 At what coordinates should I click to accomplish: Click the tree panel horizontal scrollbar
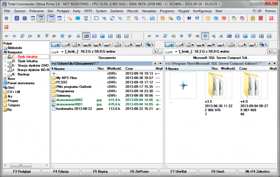[26, 165]
